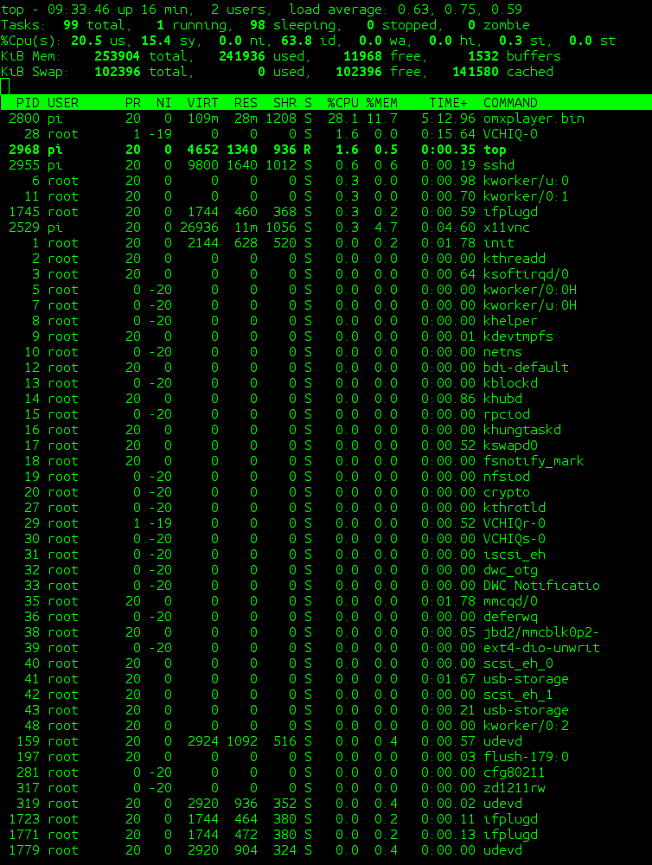Image resolution: width=652 pixels, height=865 pixels.
Task: Click the PID column header
Action: coord(28,103)
